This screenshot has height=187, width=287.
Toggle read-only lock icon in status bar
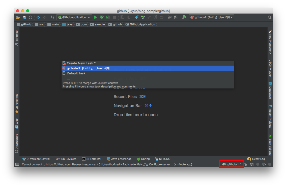click(246, 164)
